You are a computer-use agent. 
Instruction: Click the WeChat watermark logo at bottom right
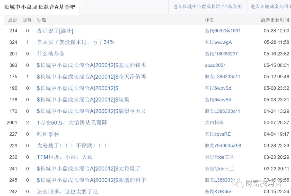pos(239,183)
